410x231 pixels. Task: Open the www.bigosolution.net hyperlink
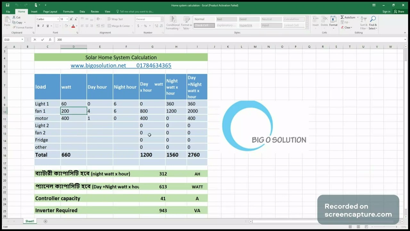(98, 65)
